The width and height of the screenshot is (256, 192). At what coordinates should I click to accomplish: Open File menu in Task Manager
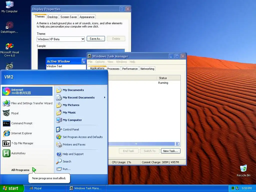[x=90, y=62]
